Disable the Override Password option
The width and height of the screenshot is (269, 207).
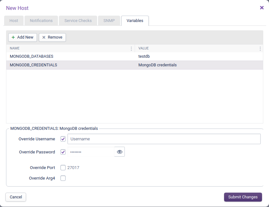(63, 152)
